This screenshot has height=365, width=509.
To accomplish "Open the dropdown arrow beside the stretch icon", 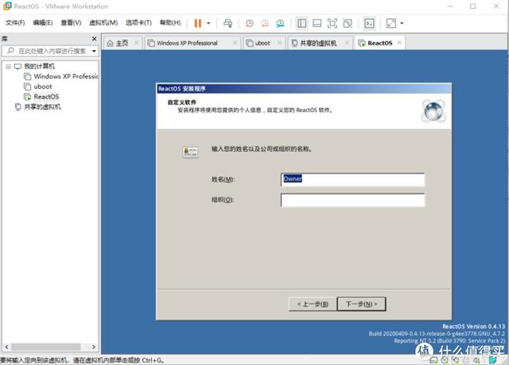I will [x=402, y=23].
